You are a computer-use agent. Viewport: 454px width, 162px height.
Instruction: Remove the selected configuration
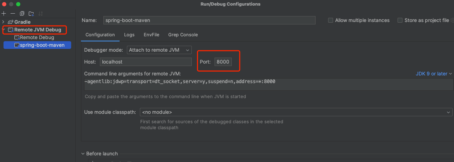13,14
